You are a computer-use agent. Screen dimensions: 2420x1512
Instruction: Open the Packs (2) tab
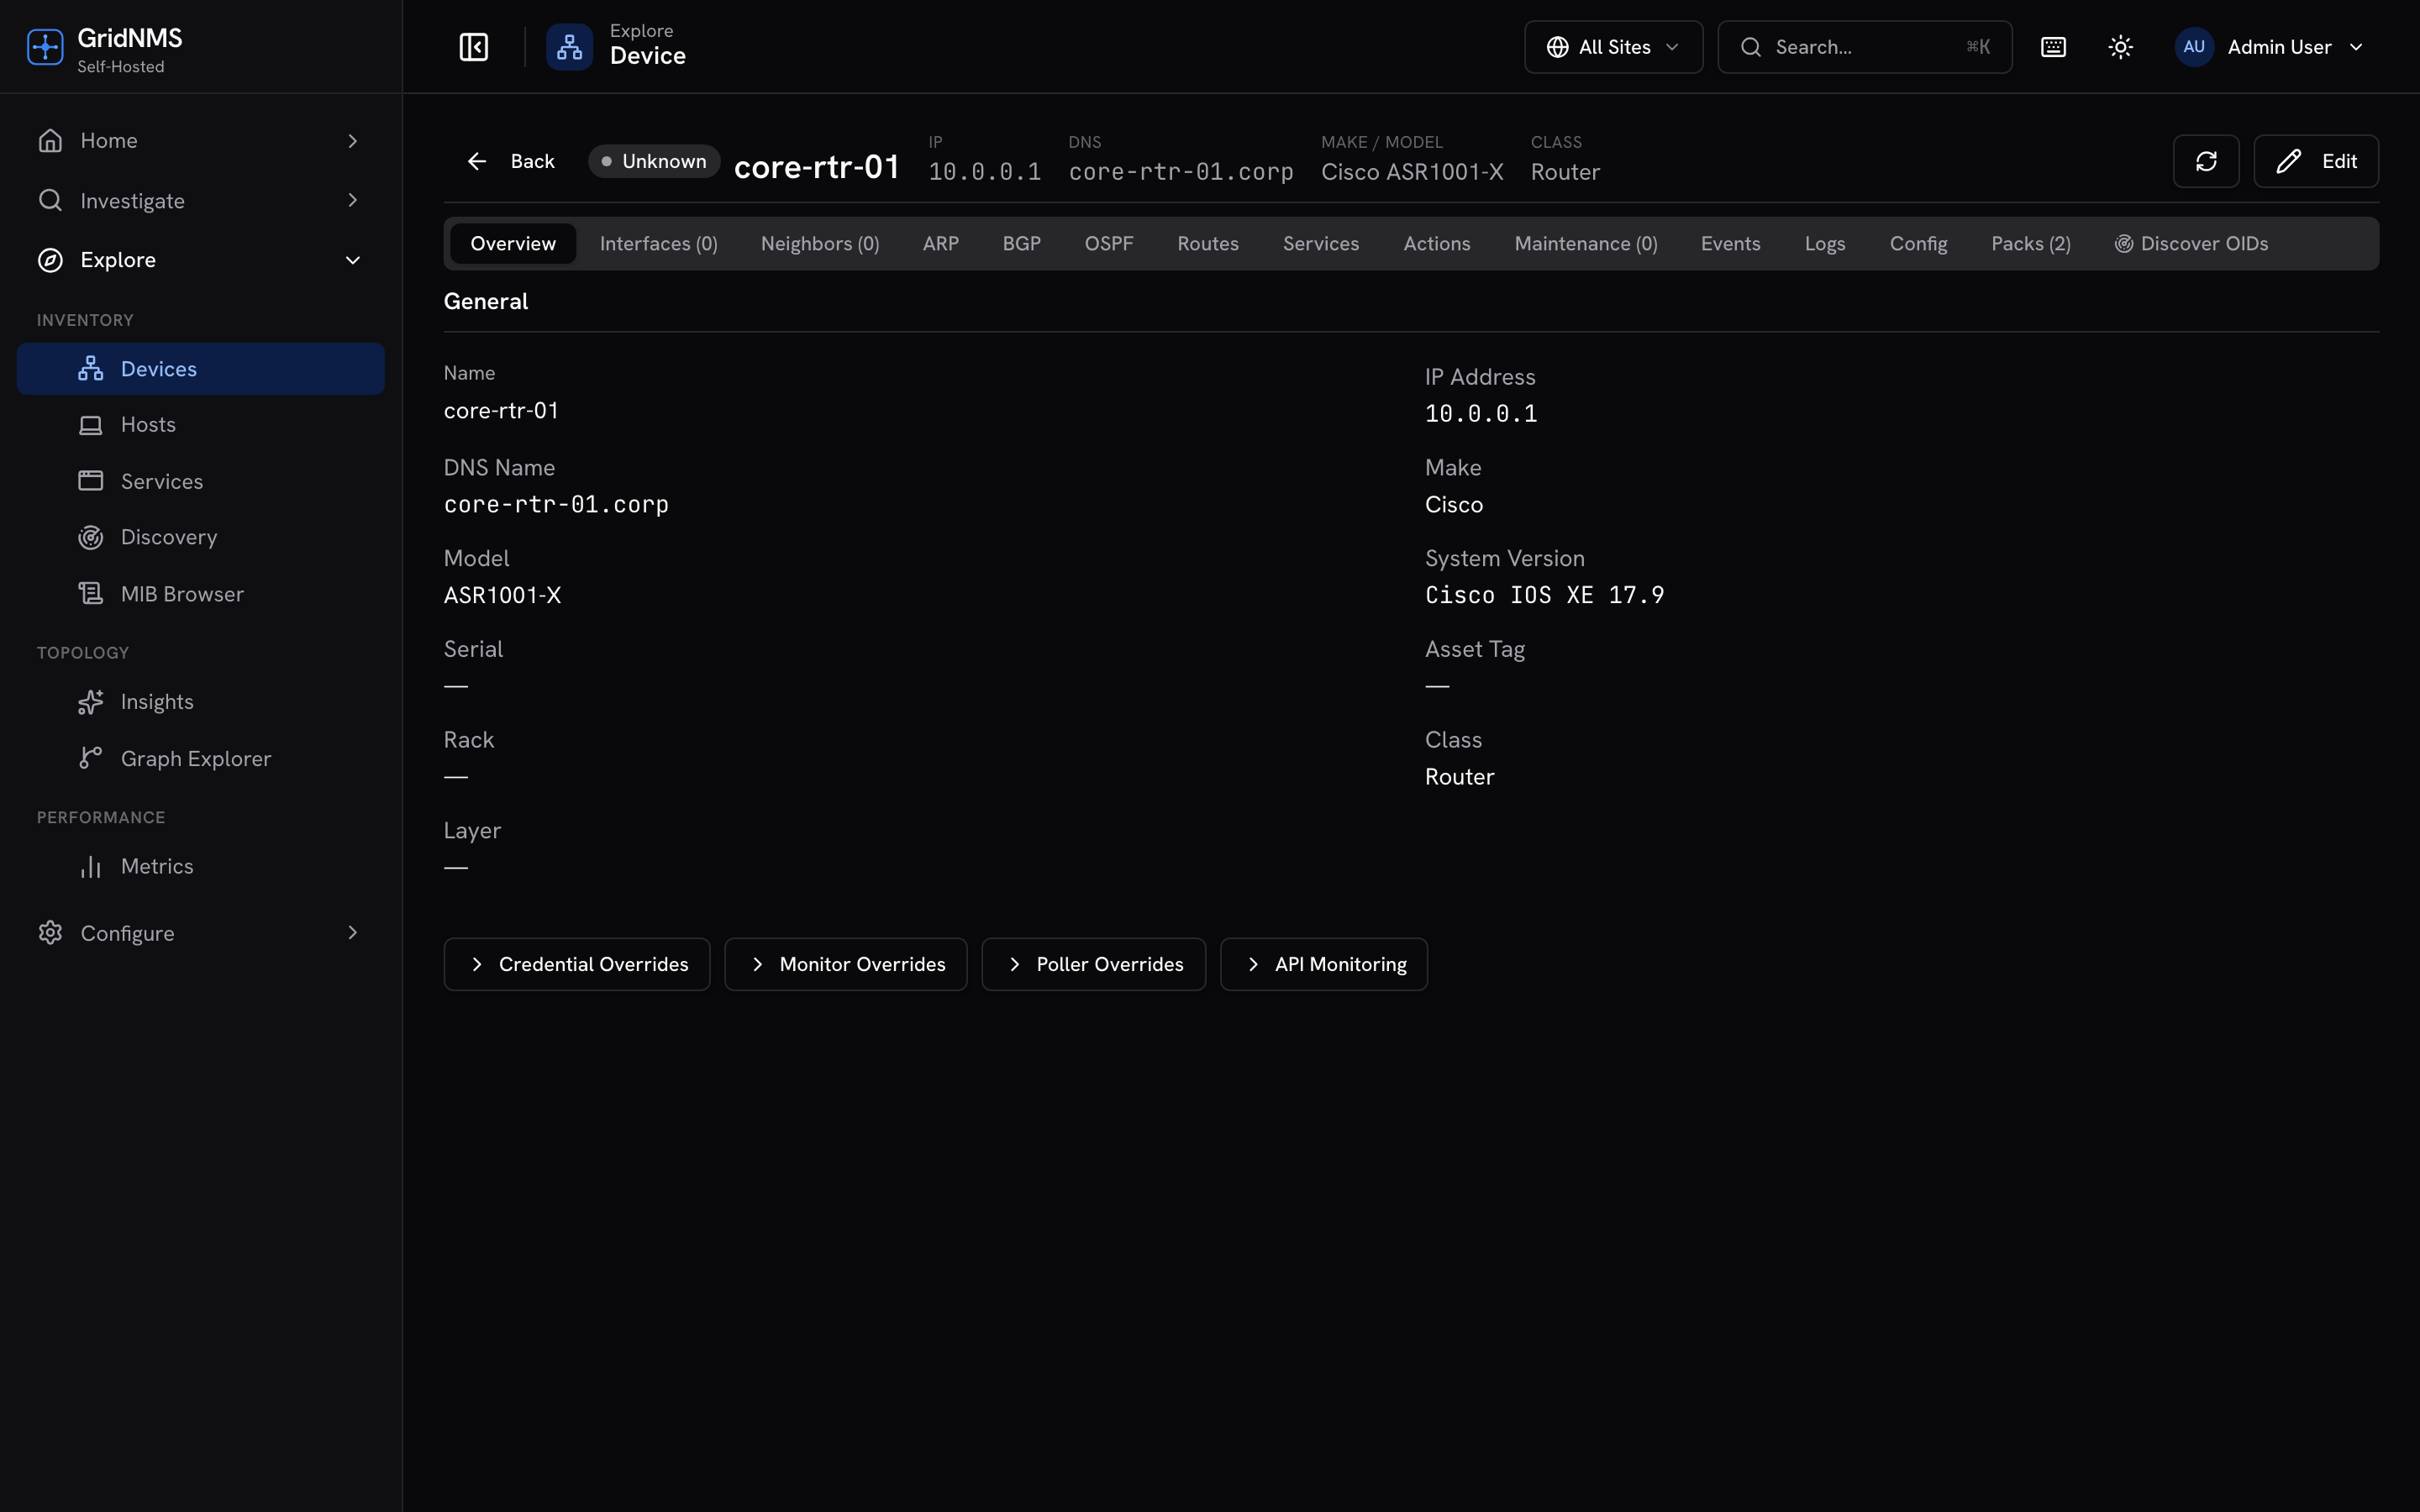click(2030, 244)
